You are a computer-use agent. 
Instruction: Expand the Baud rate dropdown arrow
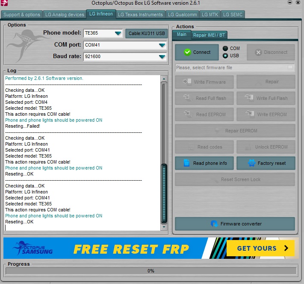(162, 57)
